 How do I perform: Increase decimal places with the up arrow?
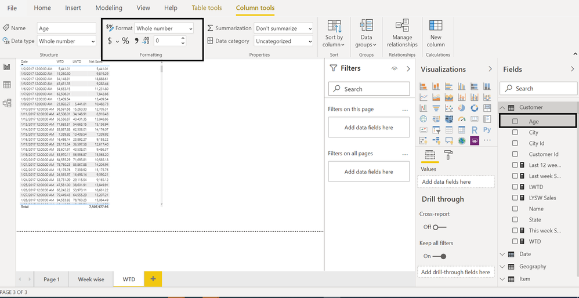click(x=183, y=38)
